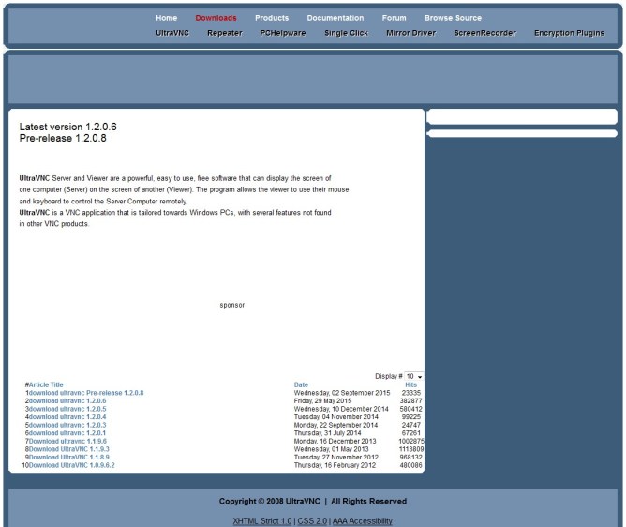Click the date 'Monday, 22 September 2014'
Screen dimensions: 626x527
(x=335, y=425)
